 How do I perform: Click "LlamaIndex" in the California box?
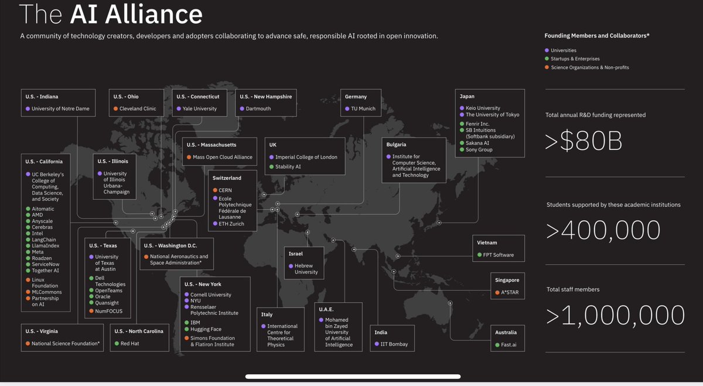click(x=46, y=246)
